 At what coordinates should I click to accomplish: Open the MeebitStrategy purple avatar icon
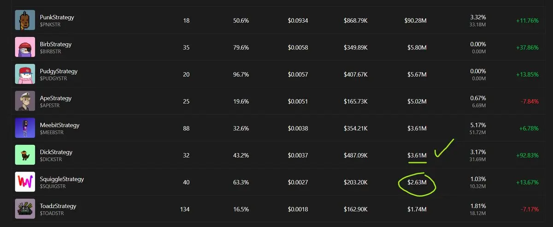25,128
